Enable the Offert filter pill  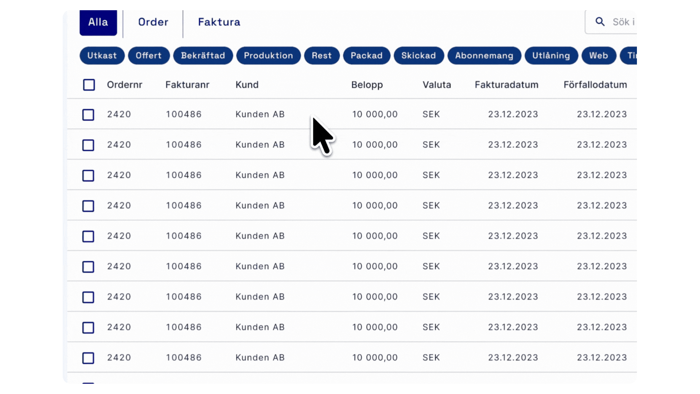coord(149,55)
